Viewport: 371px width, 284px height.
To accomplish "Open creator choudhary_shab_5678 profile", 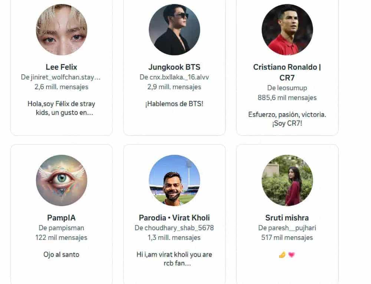I will tap(178, 228).
